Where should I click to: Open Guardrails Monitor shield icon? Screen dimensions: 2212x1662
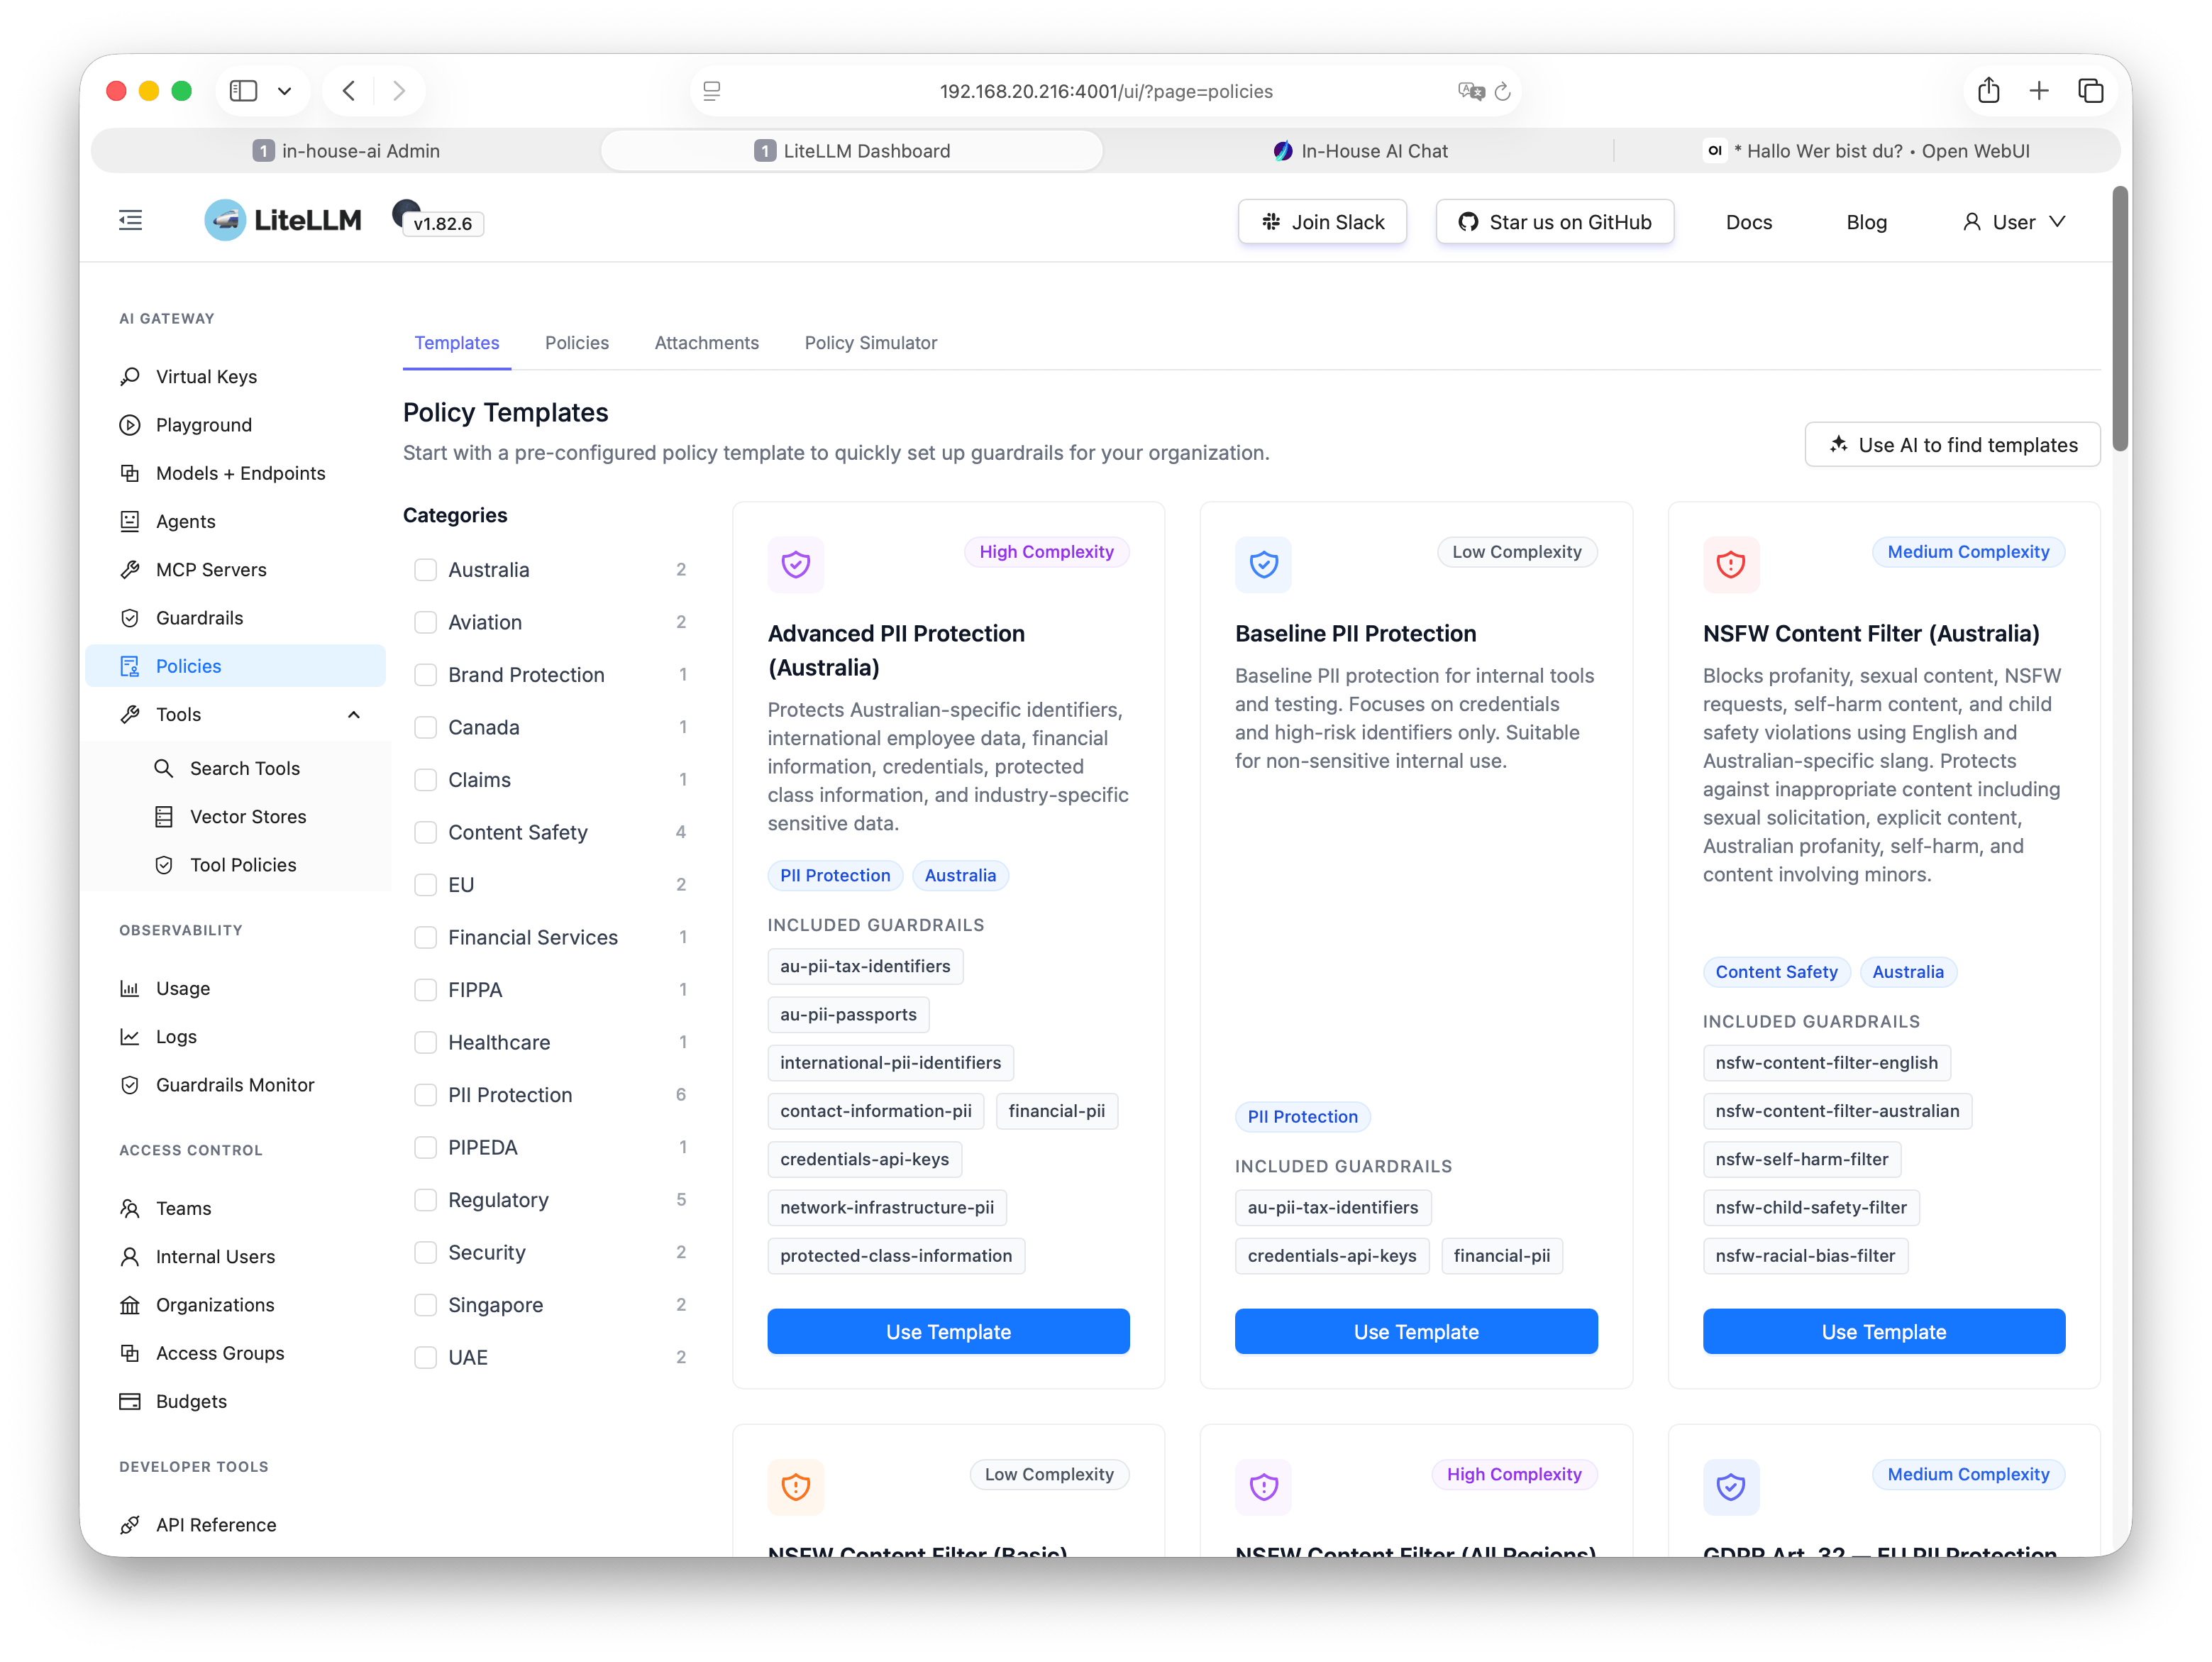[x=130, y=1084]
